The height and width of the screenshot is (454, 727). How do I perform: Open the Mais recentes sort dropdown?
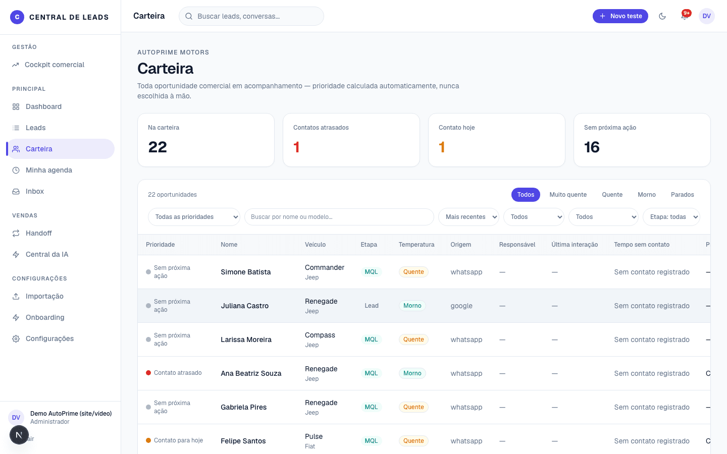click(x=469, y=217)
